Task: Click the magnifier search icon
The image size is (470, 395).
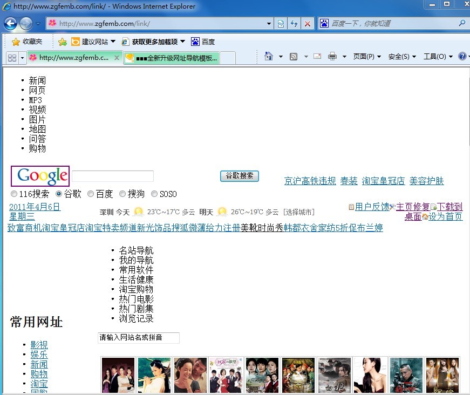Action: (462, 23)
